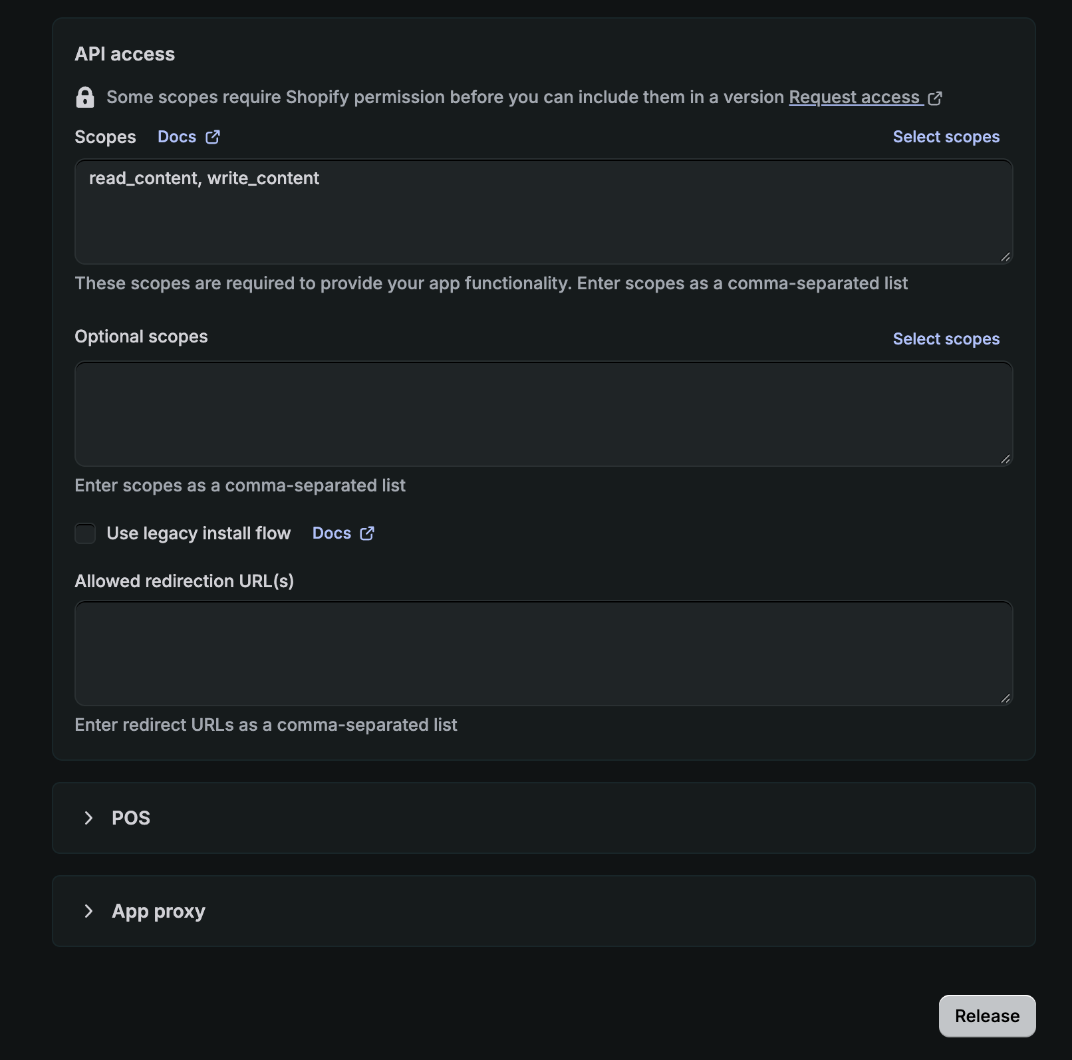Focus the Optional scopes text area

click(x=543, y=414)
